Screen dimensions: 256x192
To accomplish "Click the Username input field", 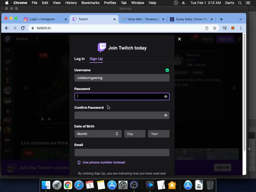I will click(x=122, y=78).
